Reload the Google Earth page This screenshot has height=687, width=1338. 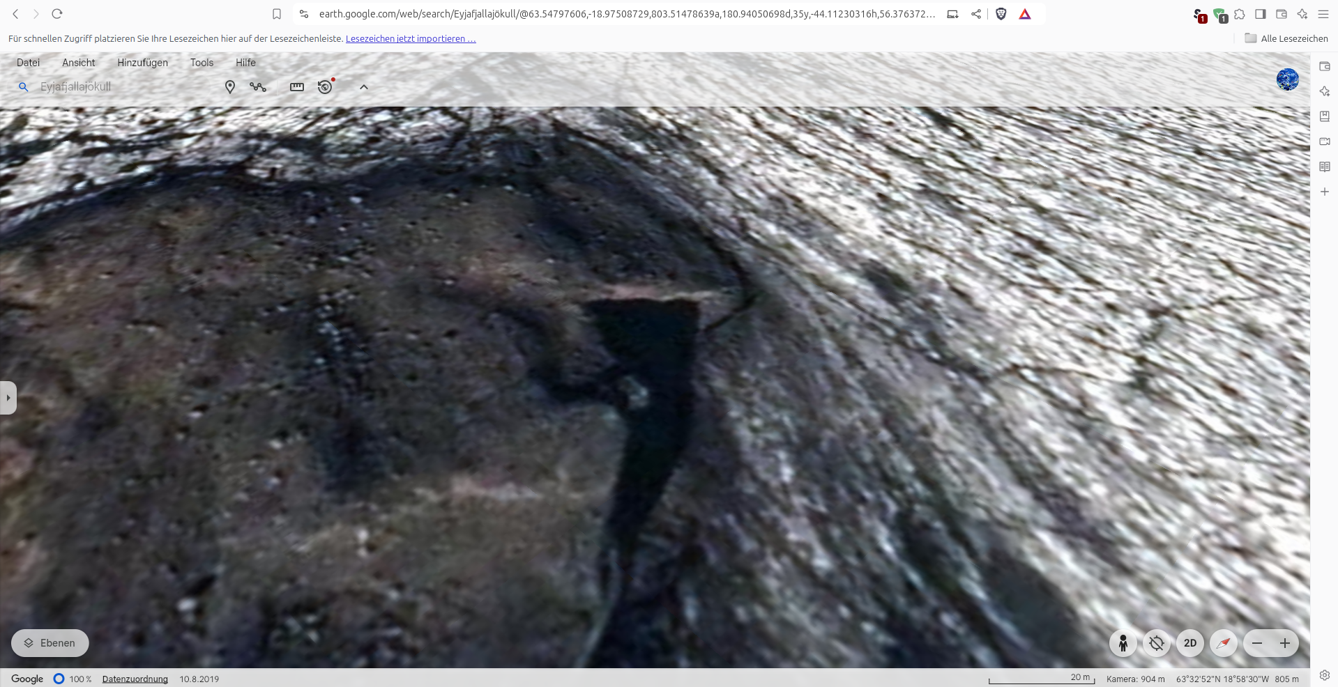[x=57, y=14]
